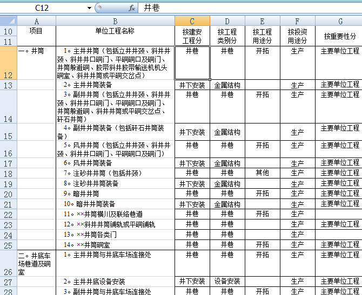Image resolution: width=362 pixels, height=295 pixels.
Task: Select column B header
Action: click(115, 21)
